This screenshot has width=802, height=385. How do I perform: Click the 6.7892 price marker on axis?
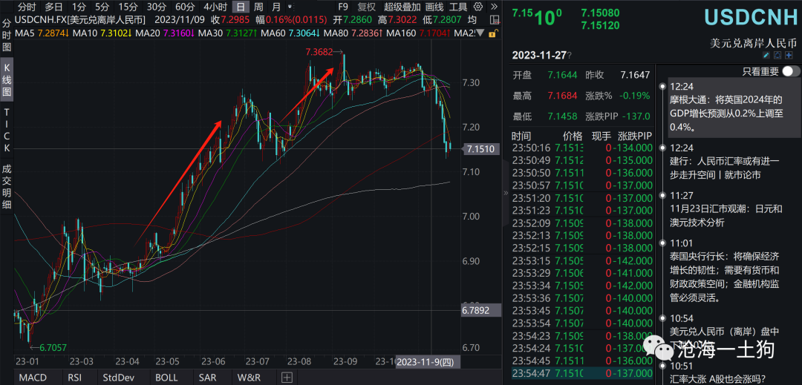tap(480, 310)
